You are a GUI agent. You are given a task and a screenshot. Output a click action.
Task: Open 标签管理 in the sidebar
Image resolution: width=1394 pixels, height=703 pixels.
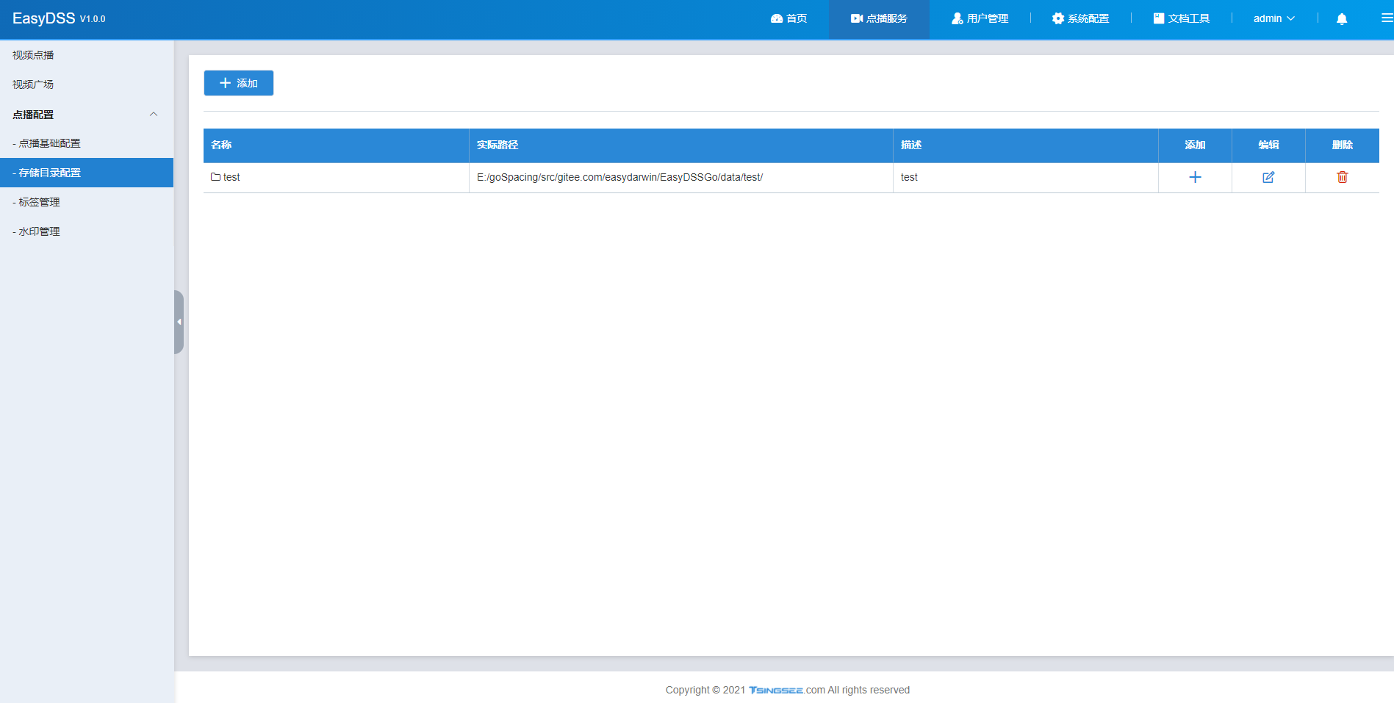coord(86,202)
